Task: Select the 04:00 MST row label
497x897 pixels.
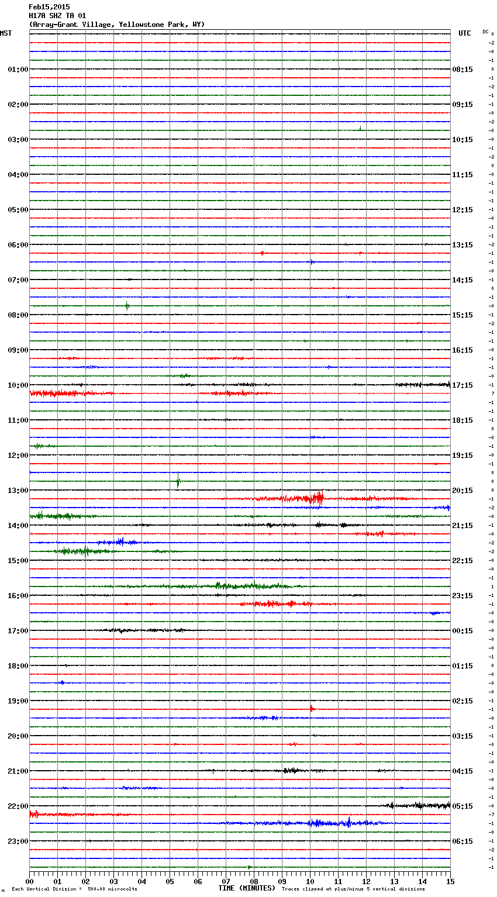Action: [18, 175]
